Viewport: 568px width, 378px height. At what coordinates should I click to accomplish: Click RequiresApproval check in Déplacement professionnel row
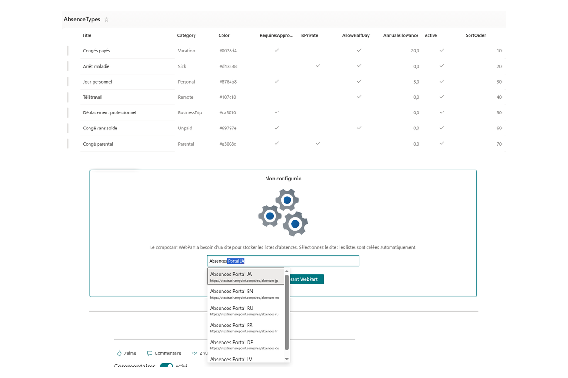[x=277, y=112]
